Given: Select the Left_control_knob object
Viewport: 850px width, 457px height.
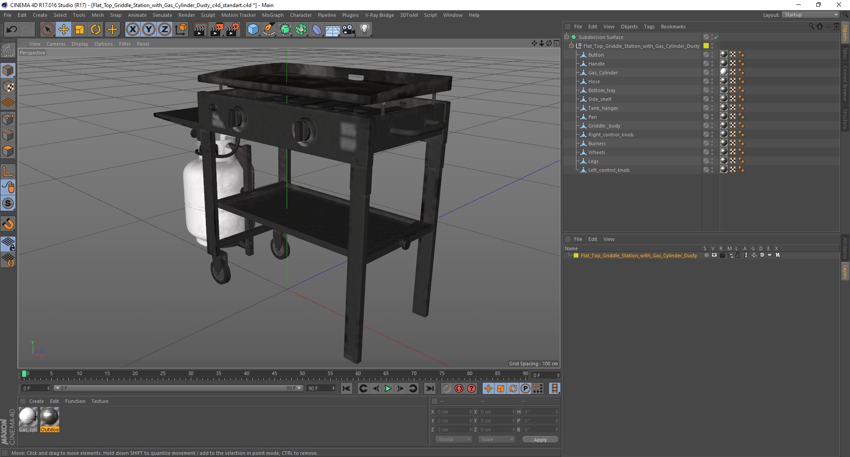Looking at the screenshot, I should [x=608, y=170].
